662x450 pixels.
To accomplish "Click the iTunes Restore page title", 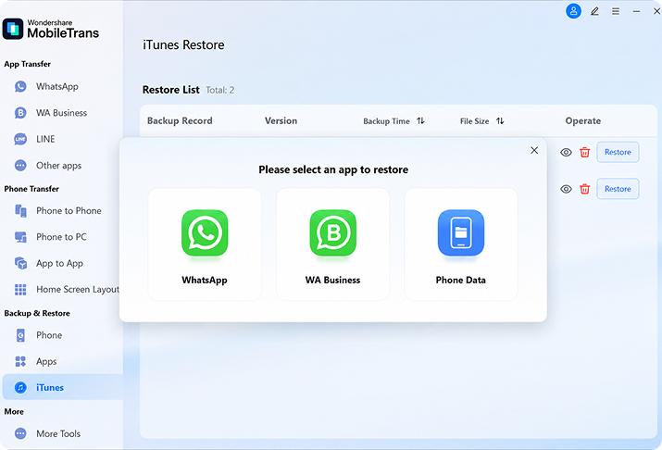I will click(x=183, y=44).
